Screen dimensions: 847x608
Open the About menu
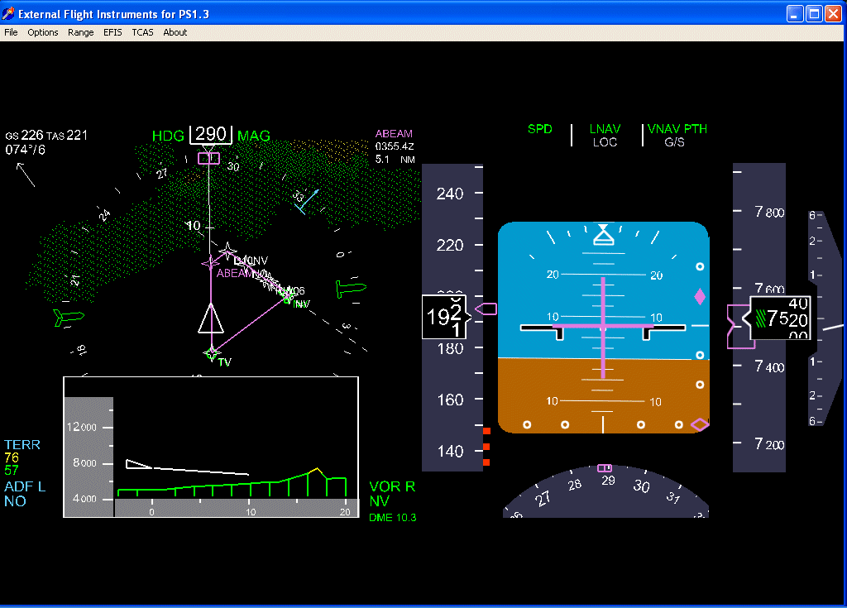pyautogui.click(x=175, y=32)
